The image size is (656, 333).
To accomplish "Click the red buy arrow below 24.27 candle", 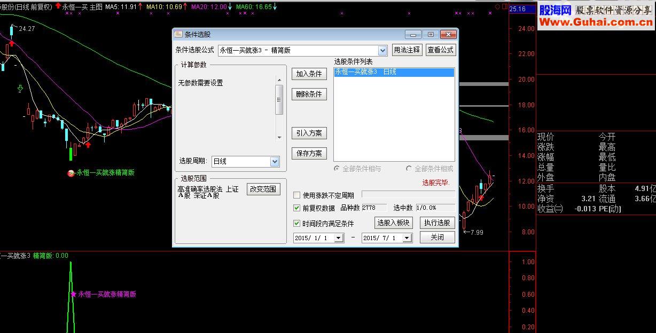I will (11, 43).
